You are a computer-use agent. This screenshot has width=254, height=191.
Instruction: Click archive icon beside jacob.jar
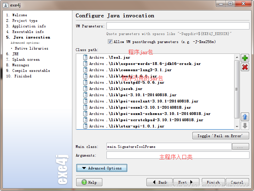85,89
